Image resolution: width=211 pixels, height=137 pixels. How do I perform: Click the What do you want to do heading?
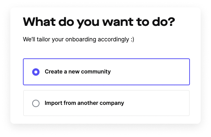click(x=99, y=22)
